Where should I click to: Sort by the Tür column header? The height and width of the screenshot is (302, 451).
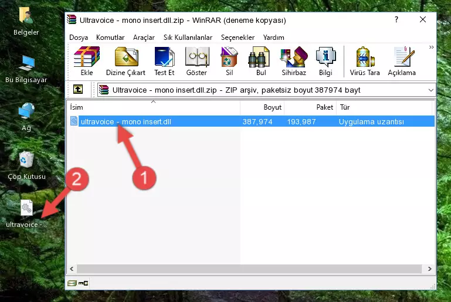coord(384,107)
